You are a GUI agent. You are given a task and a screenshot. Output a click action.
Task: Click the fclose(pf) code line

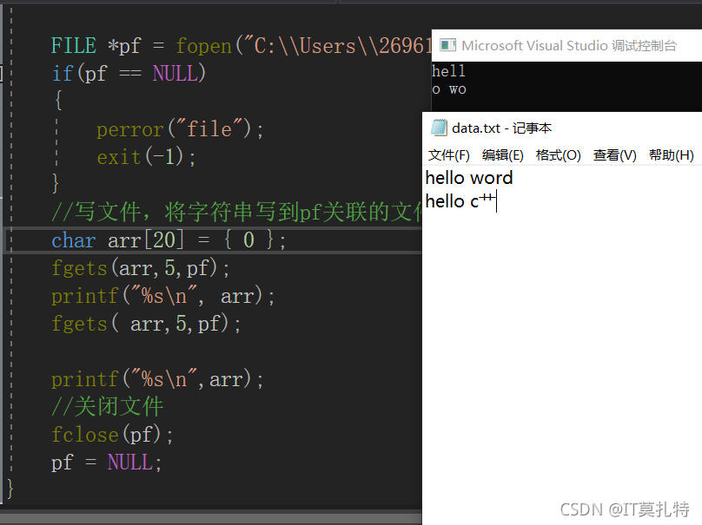pyautogui.click(x=112, y=435)
